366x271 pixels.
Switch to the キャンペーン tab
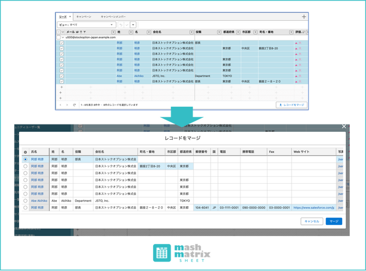(x=83, y=17)
